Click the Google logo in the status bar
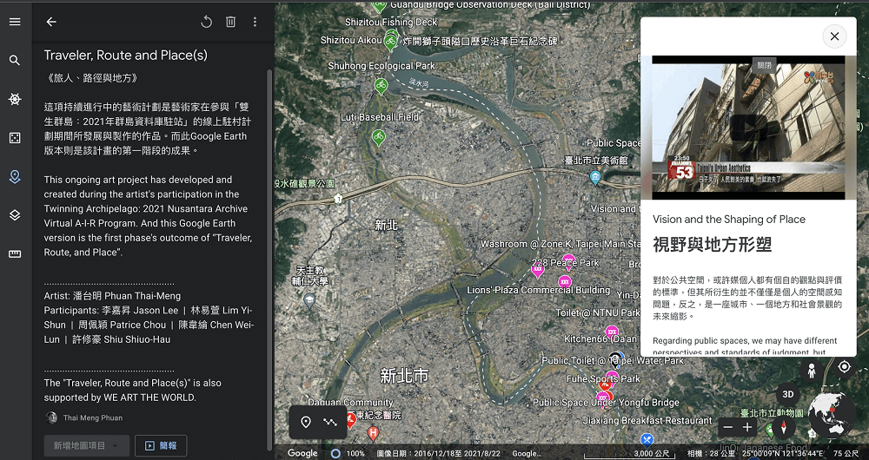869x460 pixels. [x=302, y=453]
